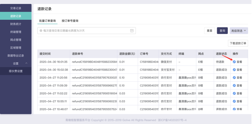This screenshot has width=252, height=124.
Task: Open view icon for 11:20:56 refund row
Action: [x=234, y=77]
